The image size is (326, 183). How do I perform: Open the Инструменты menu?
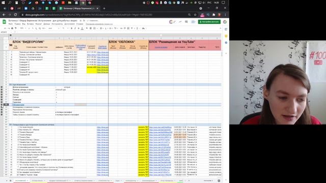pos(57,24)
